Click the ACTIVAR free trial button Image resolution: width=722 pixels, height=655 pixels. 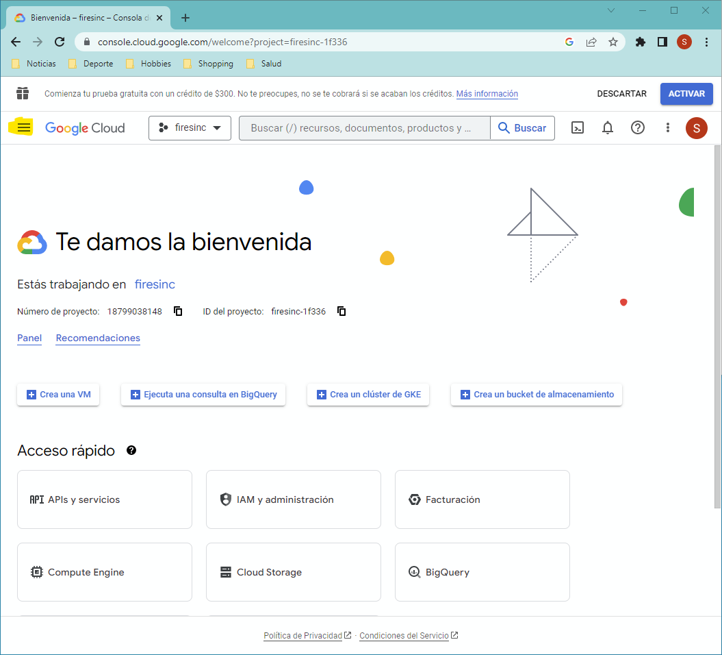point(686,94)
